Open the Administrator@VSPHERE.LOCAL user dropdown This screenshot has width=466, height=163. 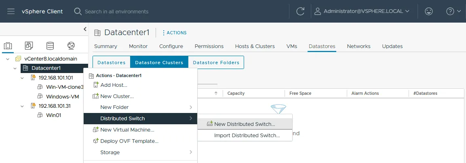pyautogui.click(x=367, y=11)
